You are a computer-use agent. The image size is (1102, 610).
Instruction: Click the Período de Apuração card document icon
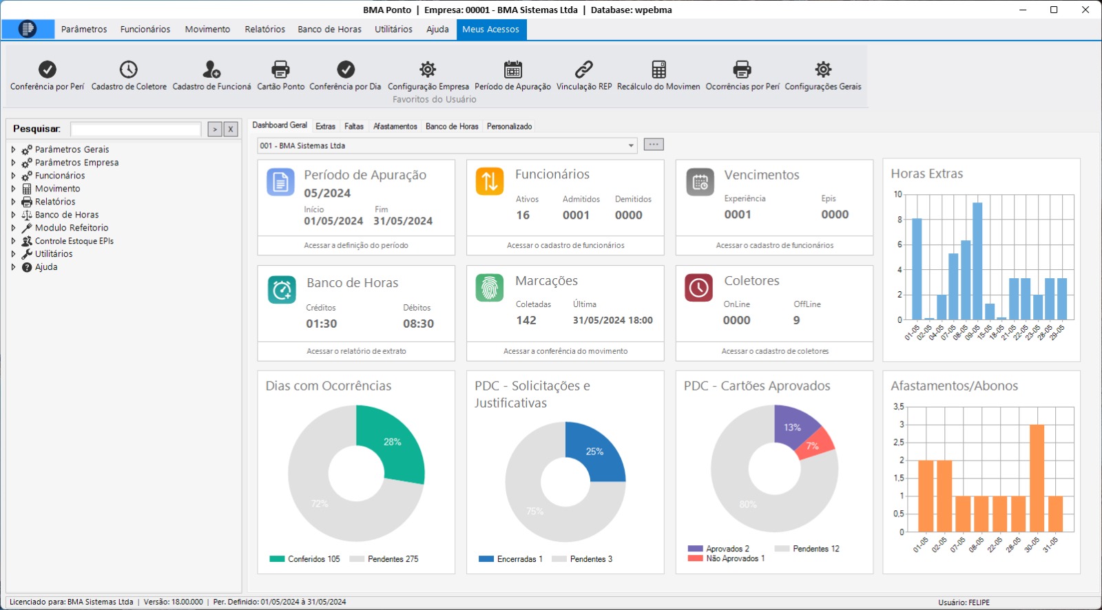click(280, 182)
